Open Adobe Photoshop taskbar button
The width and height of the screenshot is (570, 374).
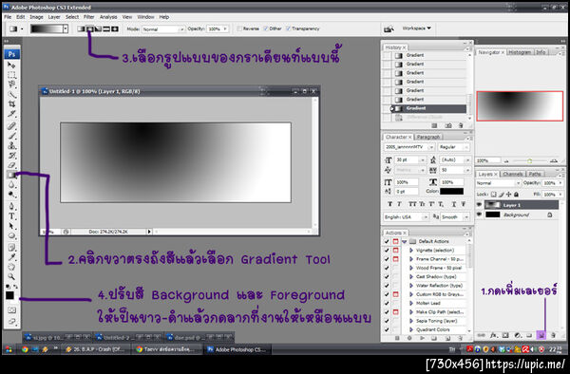pos(237,349)
